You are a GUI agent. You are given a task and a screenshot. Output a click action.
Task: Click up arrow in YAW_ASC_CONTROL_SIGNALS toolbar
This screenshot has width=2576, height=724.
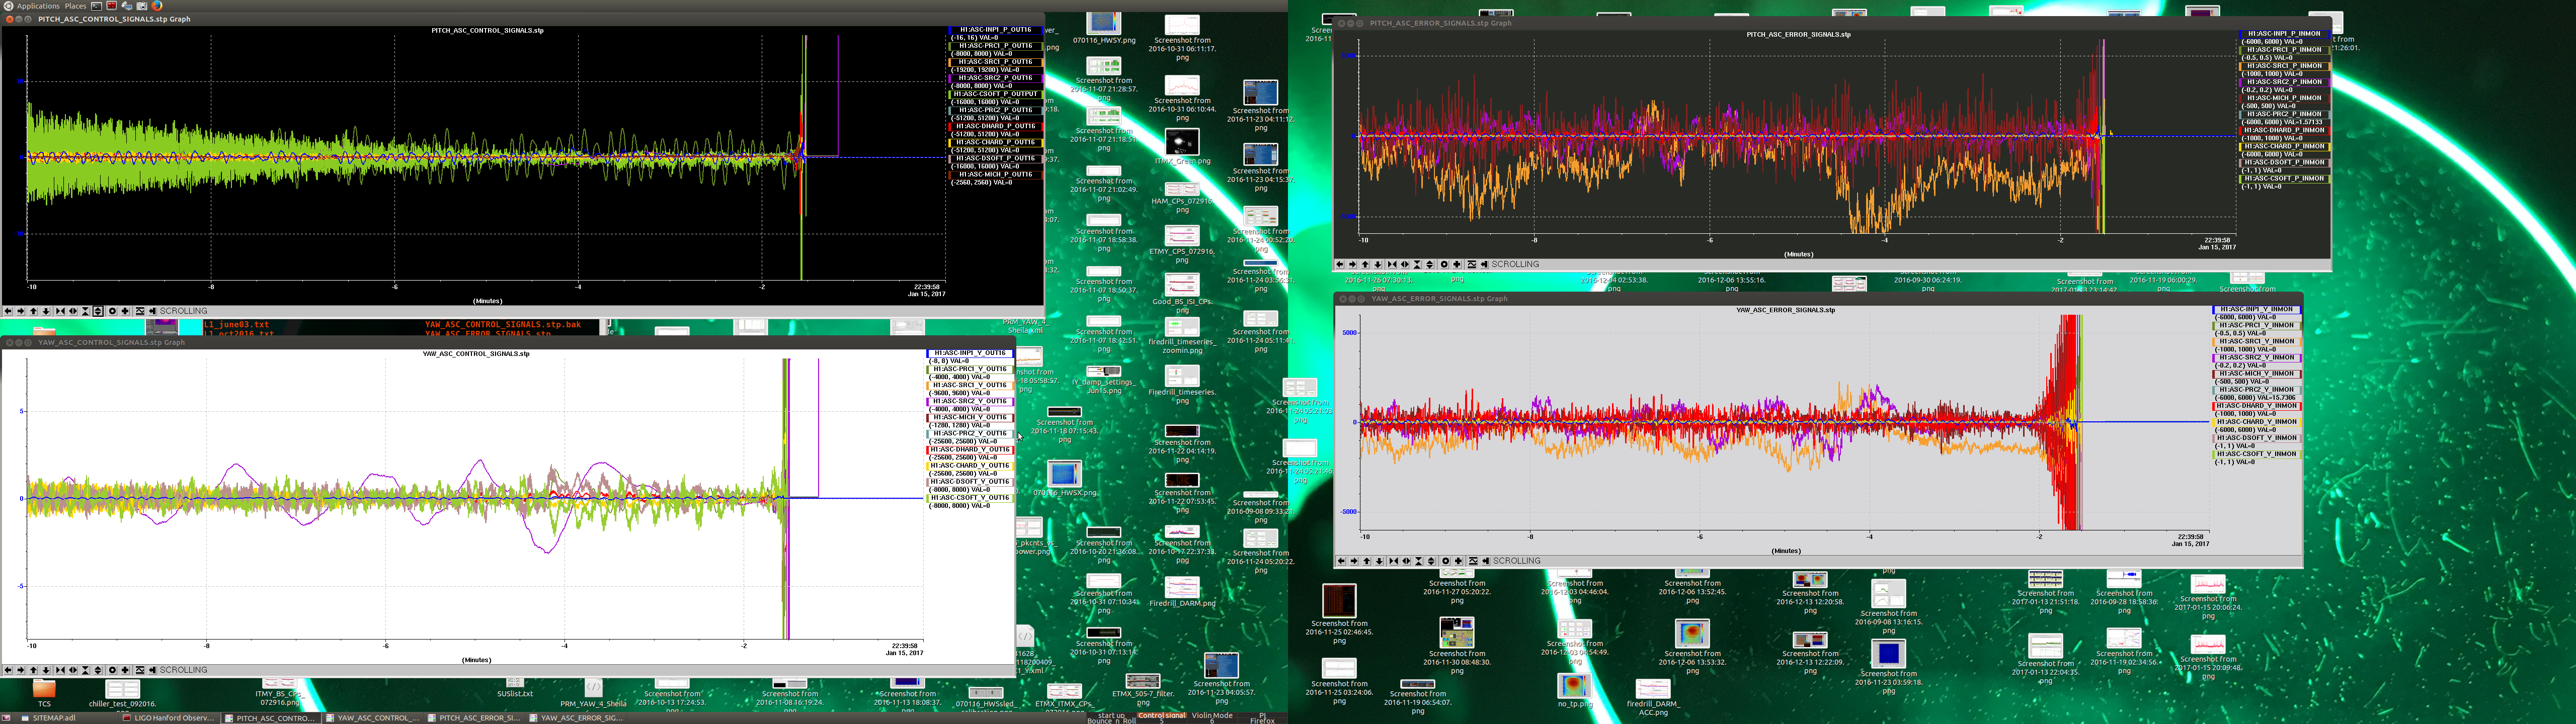pyautogui.click(x=33, y=670)
